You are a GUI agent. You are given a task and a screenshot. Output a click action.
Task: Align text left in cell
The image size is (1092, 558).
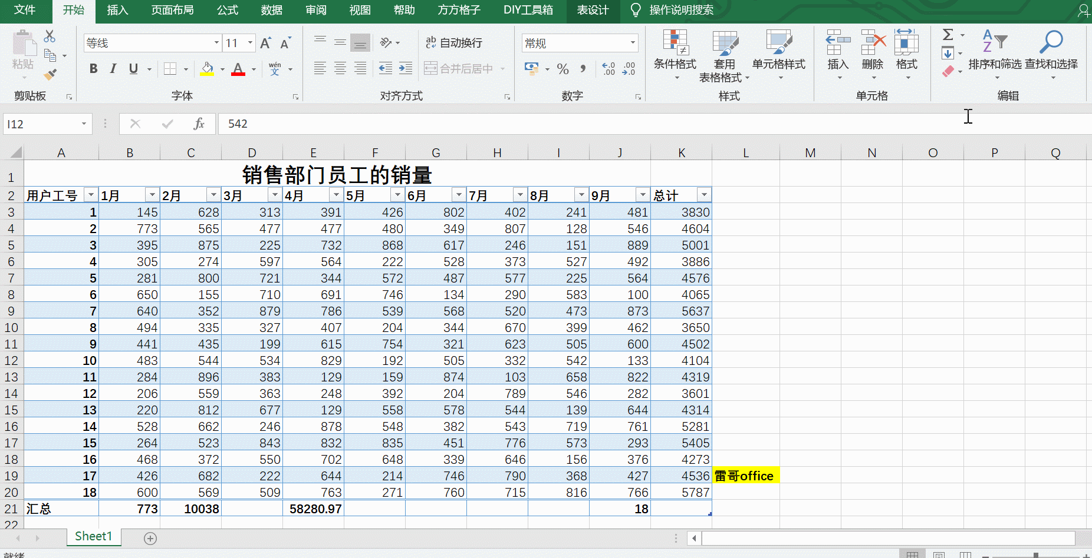click(x=320, y=68)
